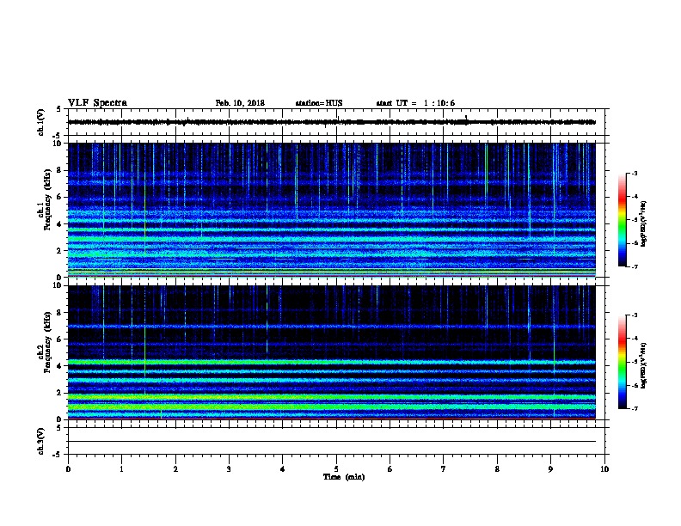
Task: Click the flat ch.3 voltage trace line
Action: (x=332, y=442)
